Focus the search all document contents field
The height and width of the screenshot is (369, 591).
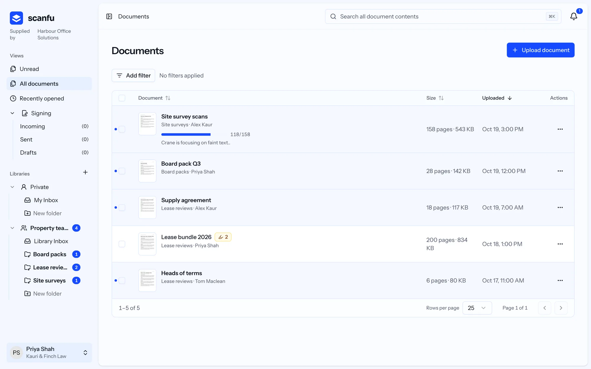point(443,17)
